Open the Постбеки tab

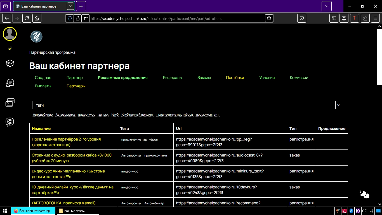tap(235, 78)
